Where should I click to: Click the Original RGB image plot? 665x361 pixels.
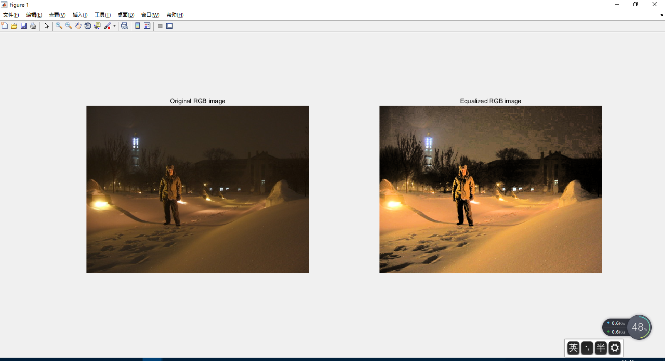pos(197,189)
